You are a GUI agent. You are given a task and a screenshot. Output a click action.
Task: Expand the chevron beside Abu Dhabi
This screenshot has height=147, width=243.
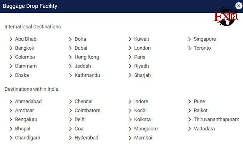(x=11, y=39)
